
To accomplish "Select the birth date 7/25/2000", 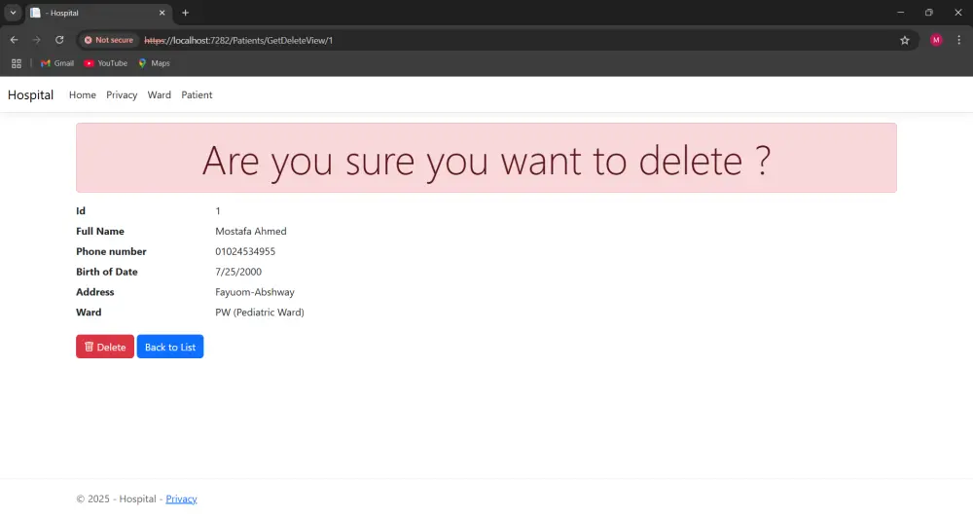I will 238,272.
